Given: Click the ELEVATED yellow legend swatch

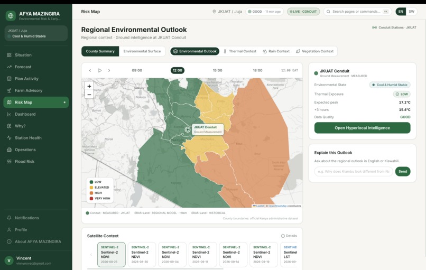Looking at the screenshot, I should (x=91, y=188).
